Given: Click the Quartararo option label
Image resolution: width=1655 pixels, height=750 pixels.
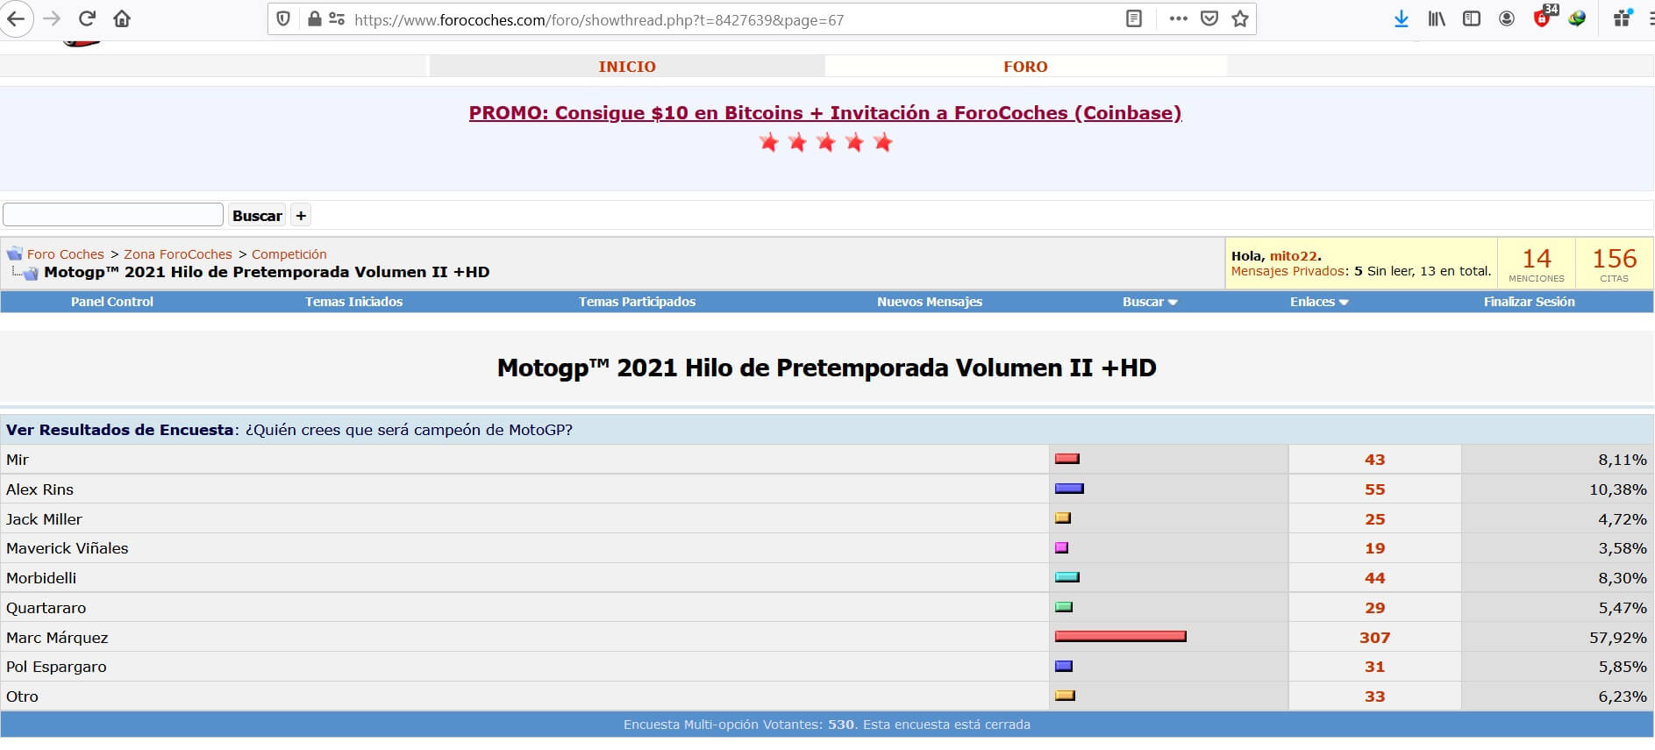Looking at the screenshot, I should 46,608.
